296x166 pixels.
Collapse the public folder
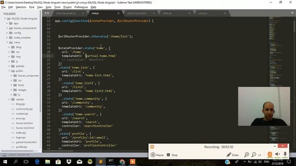tap(9, 71)
